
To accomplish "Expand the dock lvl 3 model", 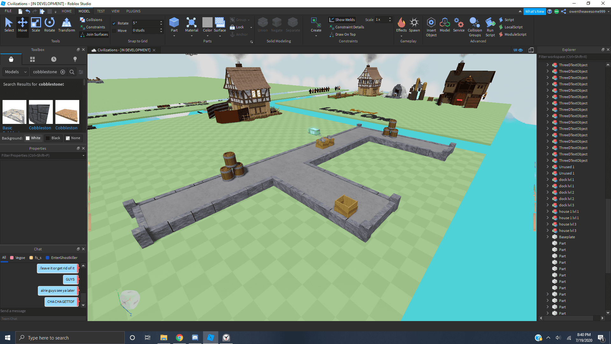I will coord(548,205).
